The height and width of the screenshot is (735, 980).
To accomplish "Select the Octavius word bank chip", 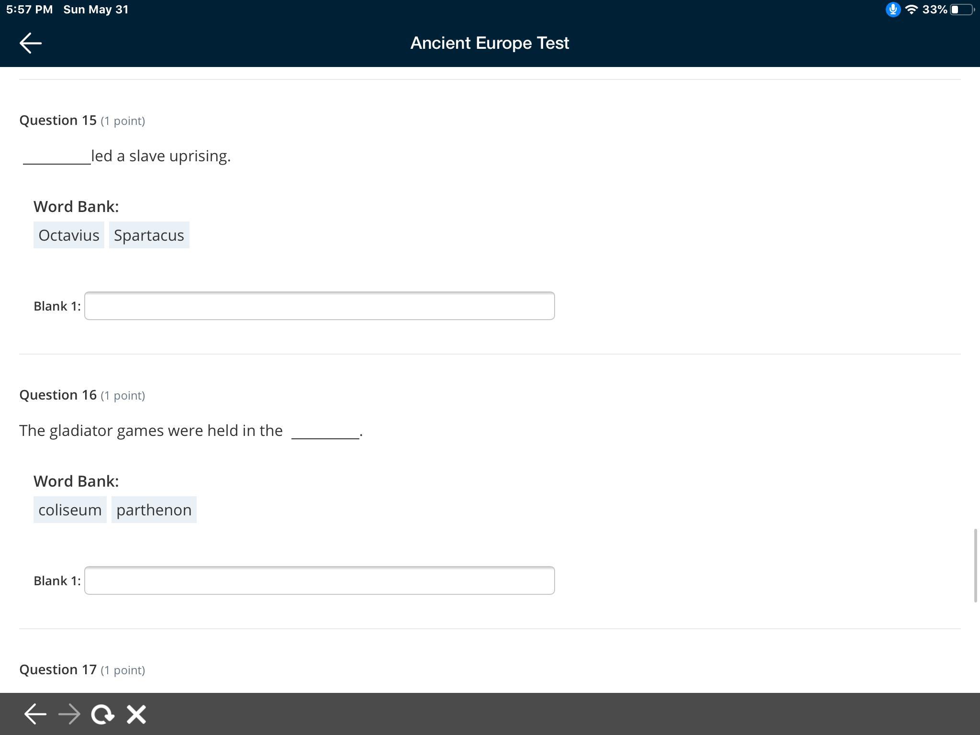I will click(x=69, y=235).
